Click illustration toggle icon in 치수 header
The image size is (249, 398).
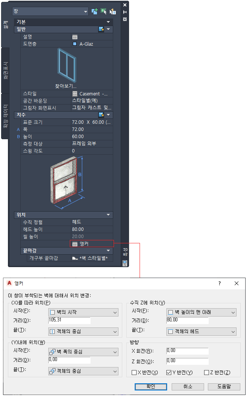[101, 115]
